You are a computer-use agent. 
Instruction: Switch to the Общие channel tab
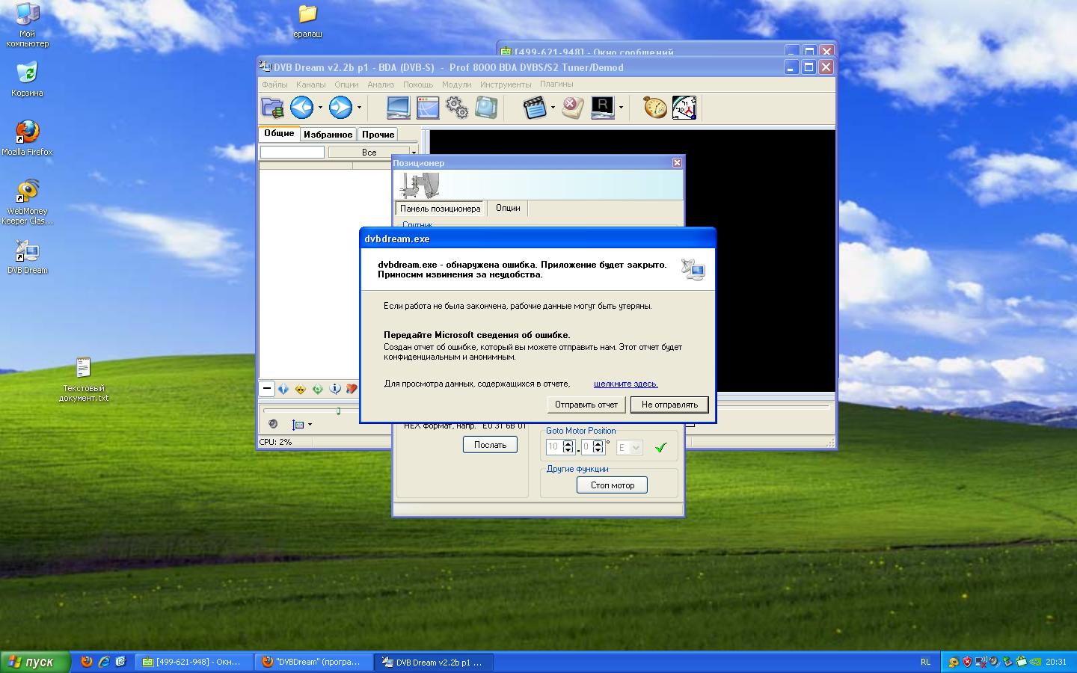pyautogui.click(x=279, y=133)
